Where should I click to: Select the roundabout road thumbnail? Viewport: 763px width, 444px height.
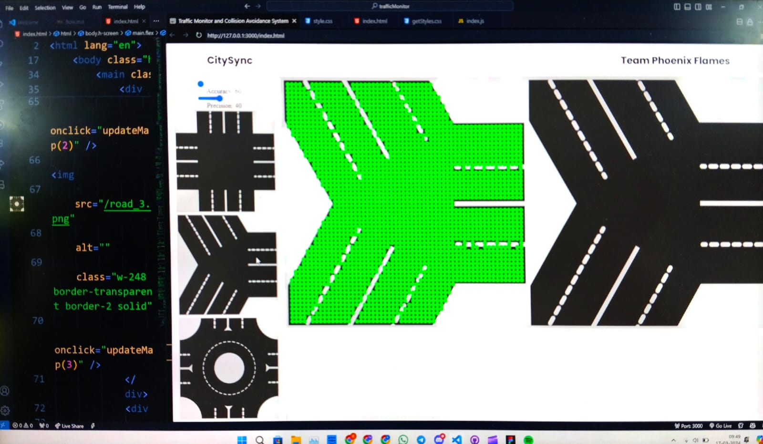coord(229,368)
